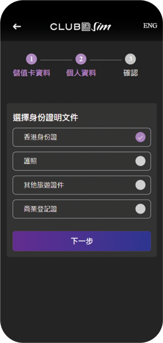Click step 1 circle indicator
This screenshot has height=343, width=163.
pyautogui.click(x=32, y=59)
